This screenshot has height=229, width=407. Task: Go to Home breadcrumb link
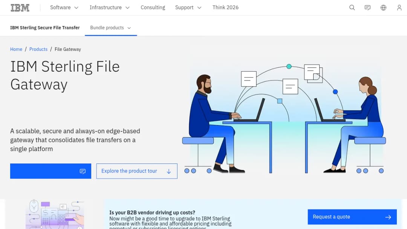click(x=16, y=49)
